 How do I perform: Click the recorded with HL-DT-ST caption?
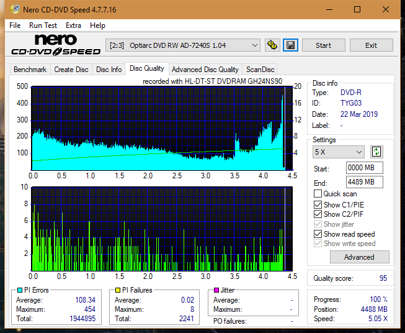[212, 81]
